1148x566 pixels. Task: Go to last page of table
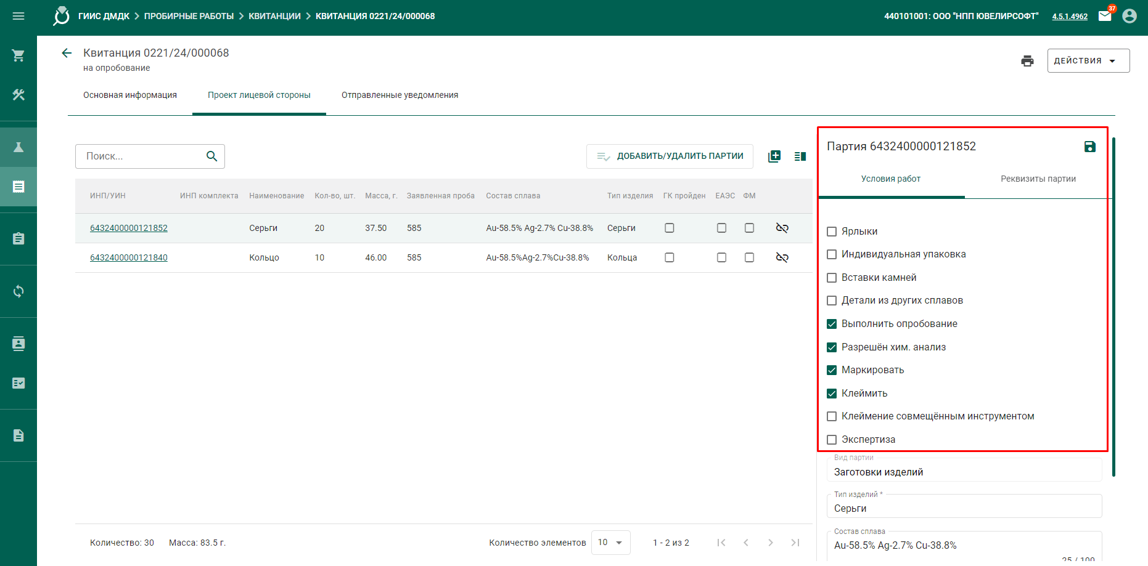click(x=795, y=543)
